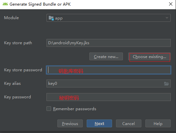Click the app module folder icon
This screenshot has width=176, height=133.
click(x=51, y=18)
